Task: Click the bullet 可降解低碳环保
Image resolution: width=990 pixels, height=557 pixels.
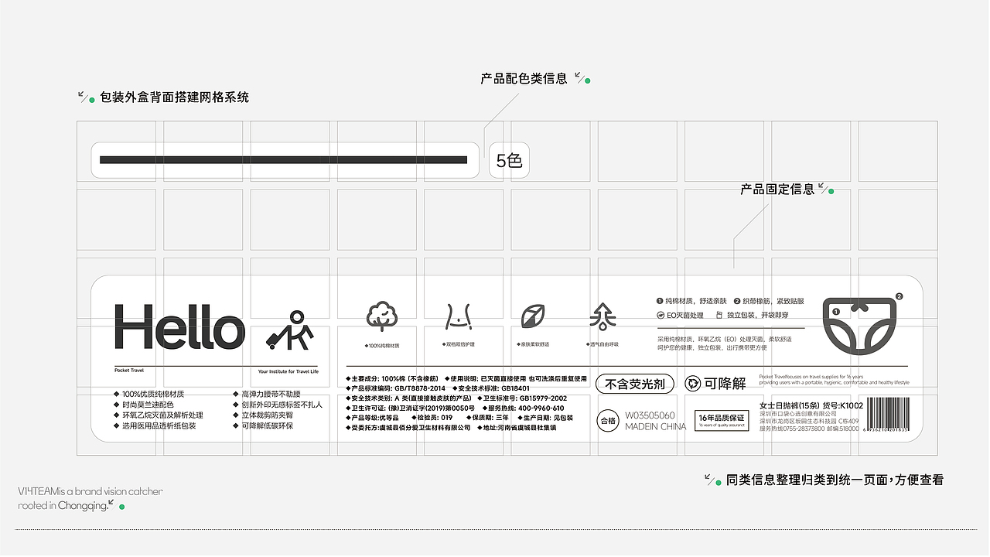Action: [x=262, y=425]
